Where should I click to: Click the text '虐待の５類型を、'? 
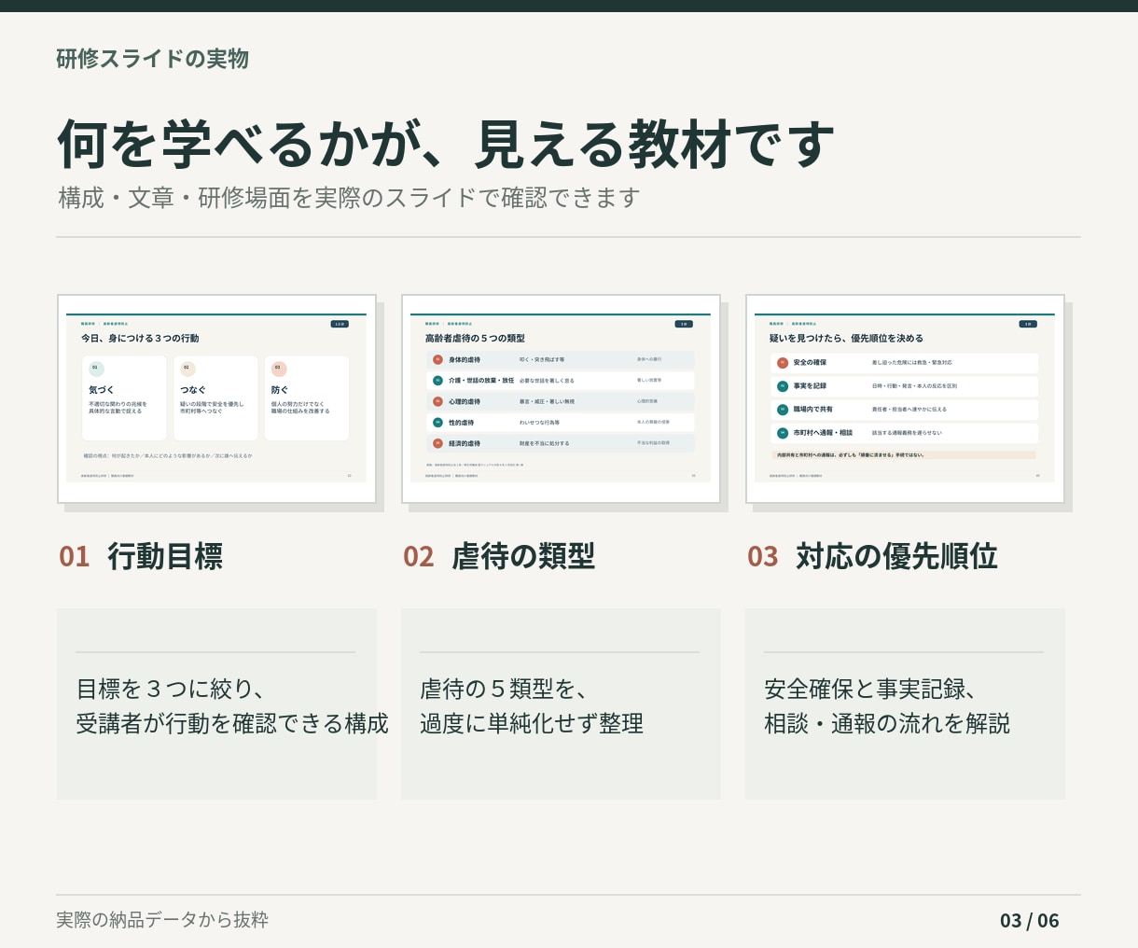504,690
